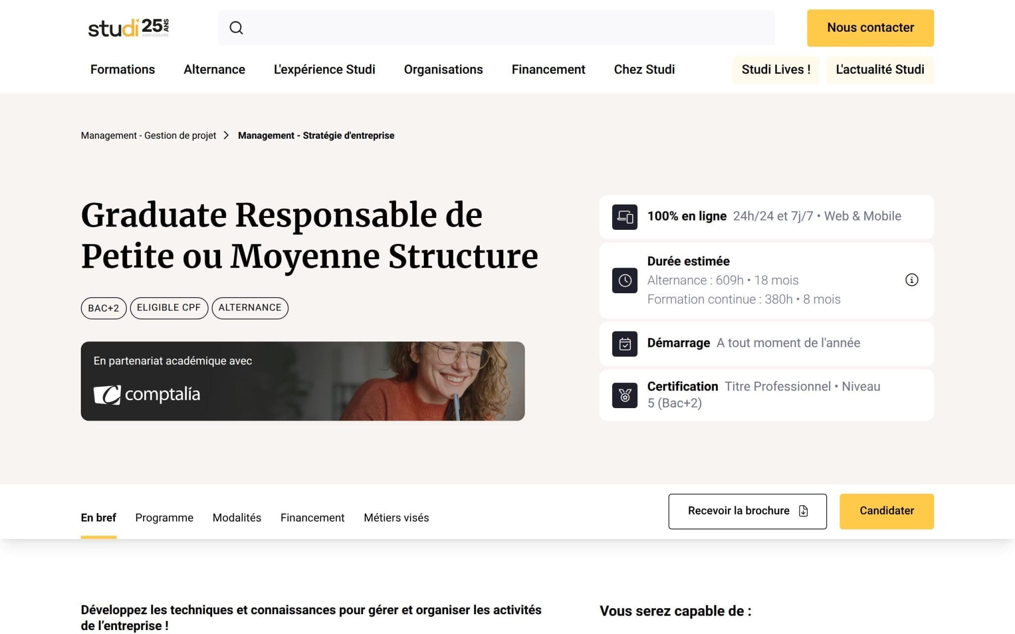Screen dimensions: 1015x634
Task: Click the breadcrumb chevron arrow
Action: 226,135
